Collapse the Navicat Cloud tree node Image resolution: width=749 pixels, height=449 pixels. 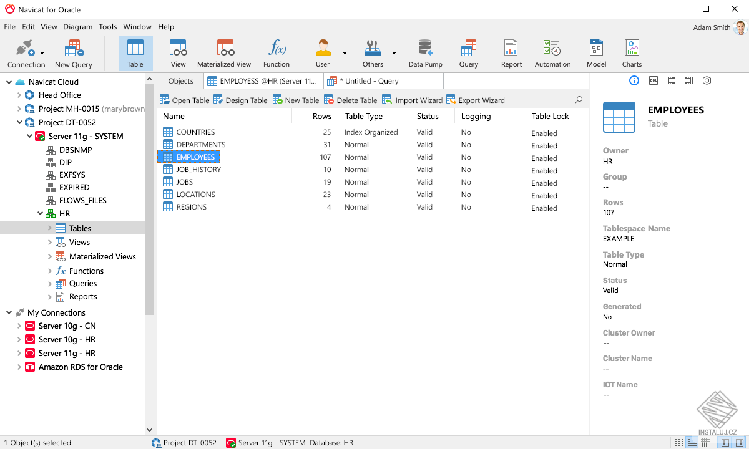pos(9,82)
